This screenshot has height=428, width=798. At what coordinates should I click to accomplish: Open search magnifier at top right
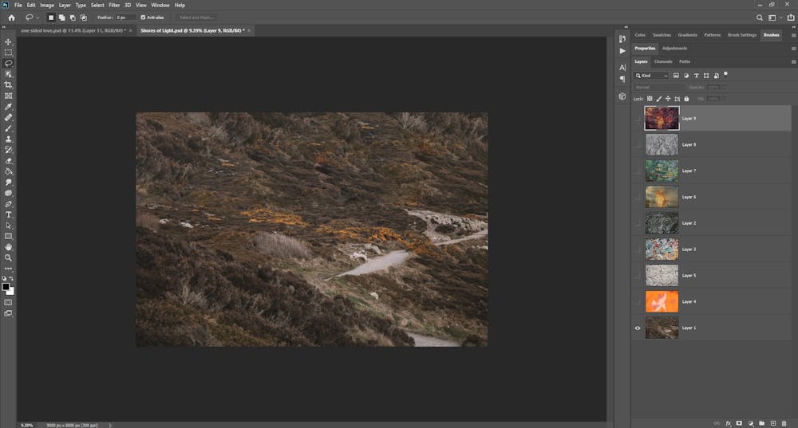[760, 18]
